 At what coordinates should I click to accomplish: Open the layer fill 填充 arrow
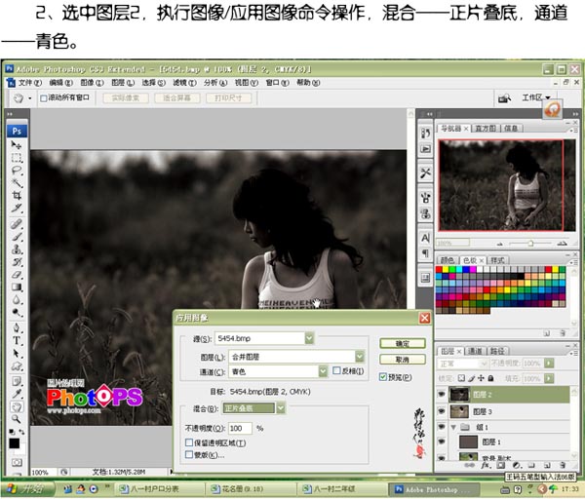(x=549, y=378)
